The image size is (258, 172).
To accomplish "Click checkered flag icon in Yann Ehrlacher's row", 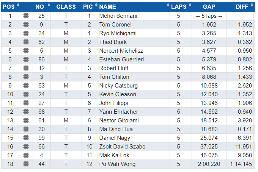I will [x=26, y=112].
